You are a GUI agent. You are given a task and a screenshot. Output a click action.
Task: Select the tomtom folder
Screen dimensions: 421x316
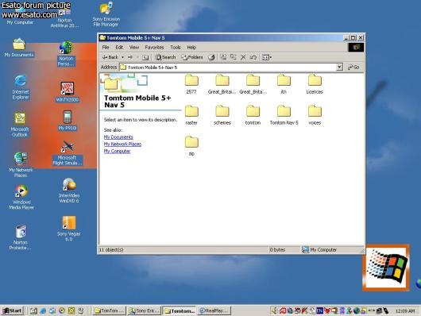pyautogui.click(x=253, y=115)
